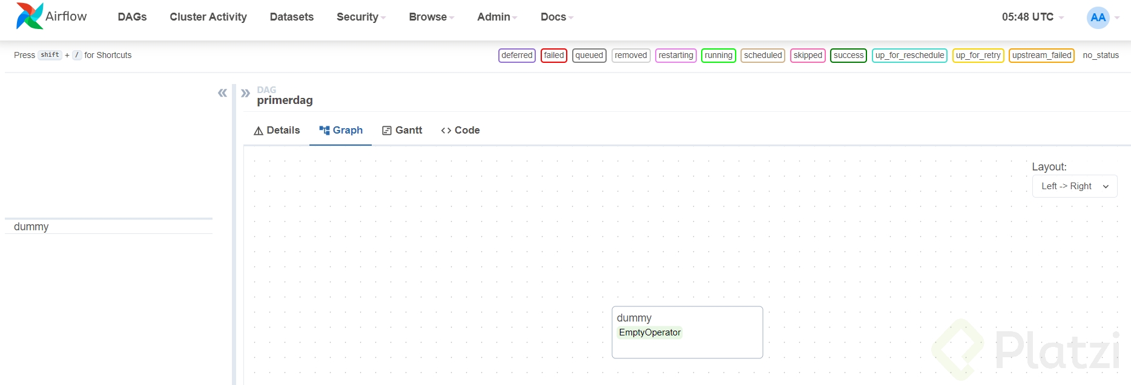Click the Gantt chart icon
The height and width of the screenshot is (385, 1131).
click(x=387, y=131)
